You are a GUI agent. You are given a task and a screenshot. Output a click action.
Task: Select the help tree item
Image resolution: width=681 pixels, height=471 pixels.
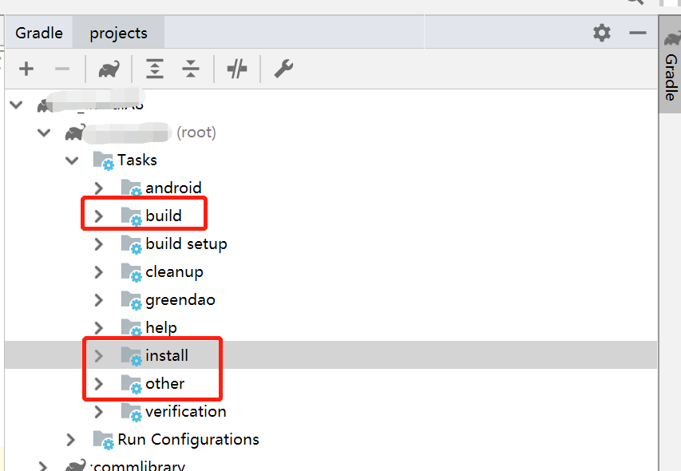pos(161,328)
